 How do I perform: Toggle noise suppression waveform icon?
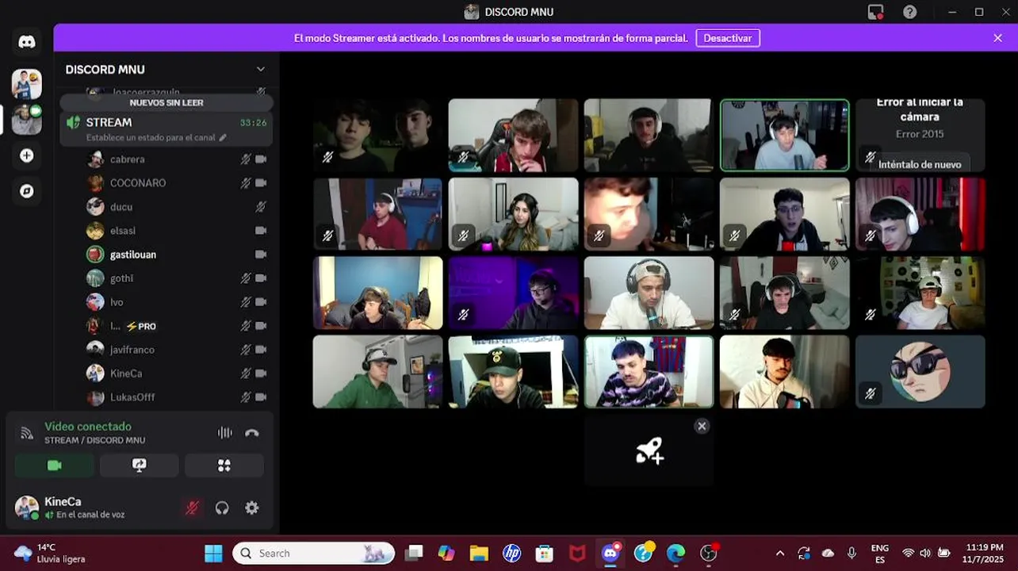coord(225,433)
